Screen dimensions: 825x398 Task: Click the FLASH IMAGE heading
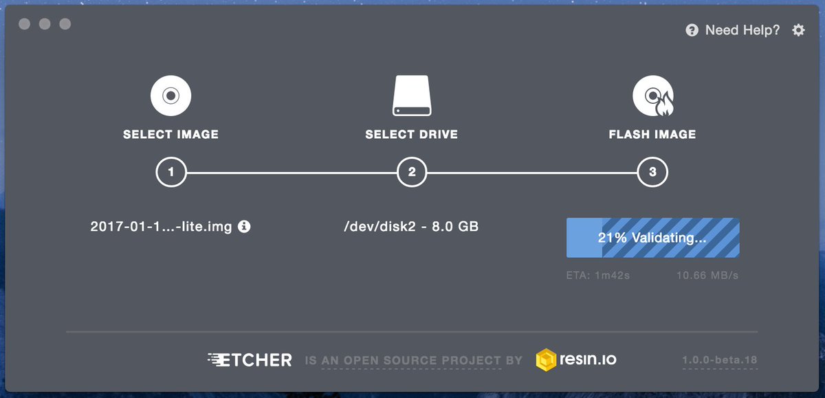tap(652, 134)
